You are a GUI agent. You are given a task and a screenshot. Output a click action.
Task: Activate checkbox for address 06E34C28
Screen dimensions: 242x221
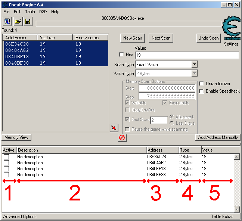tap(6, 157)
